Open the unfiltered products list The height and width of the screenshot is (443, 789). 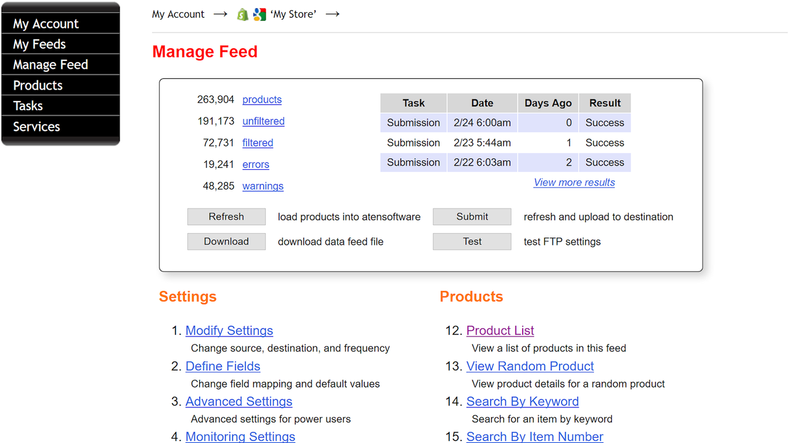[x=263, y=121]
